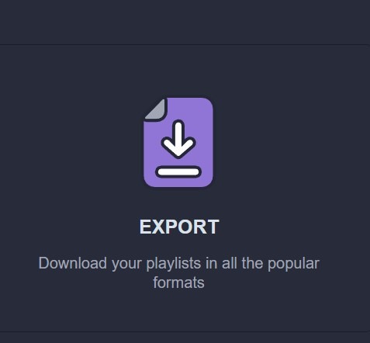Image resolution: width=370 pixels, height=343 pixels.
Task: Open the Export card
Action: coord(185,188)
